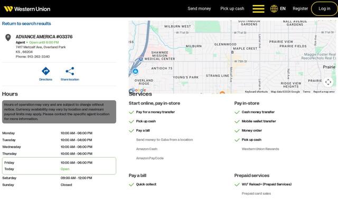Click the Prepaid services heading
Screen dimensions: 338x211
(252, 176)
